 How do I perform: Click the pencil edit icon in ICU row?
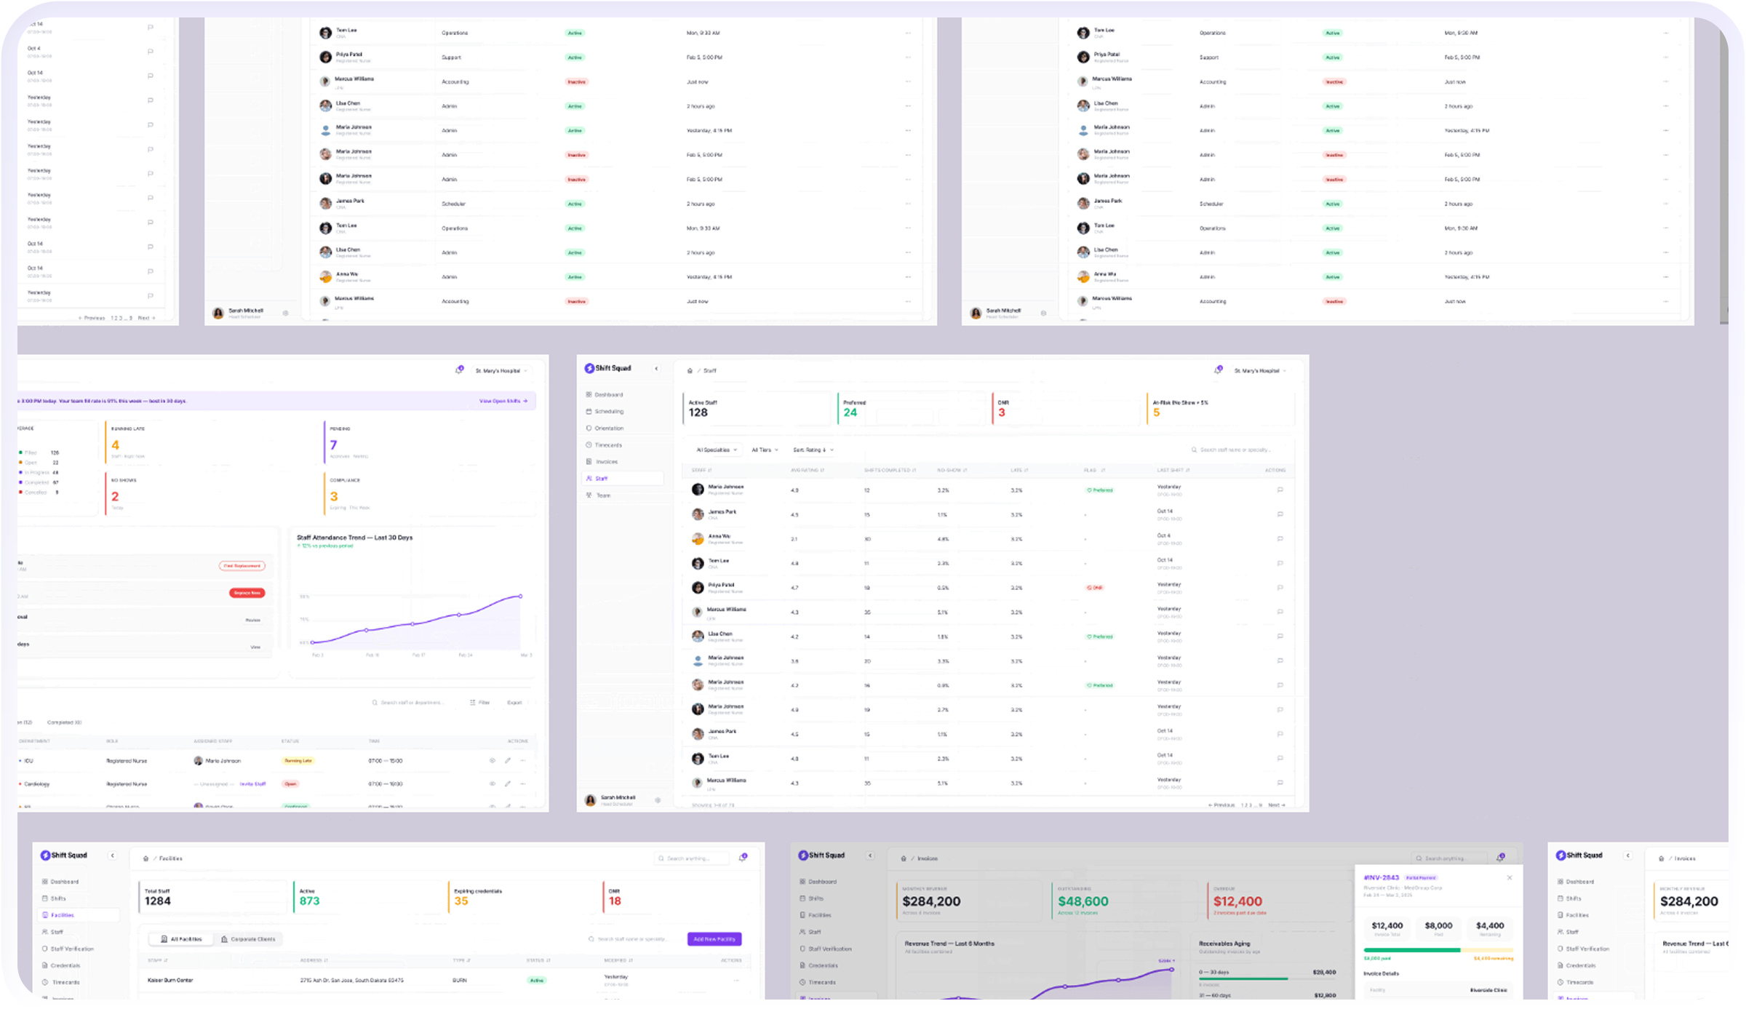[x=508, y=761]
